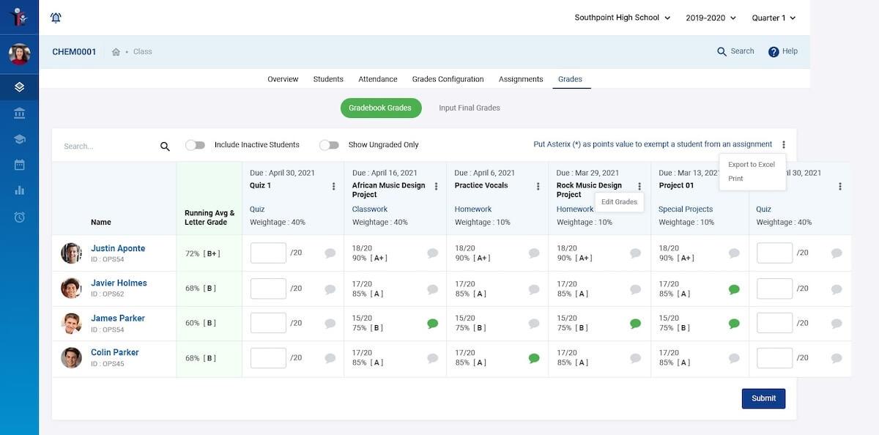This screenshot has height=435, width=879.
Task: Switch to the Students tab
Action: [328, 79]
